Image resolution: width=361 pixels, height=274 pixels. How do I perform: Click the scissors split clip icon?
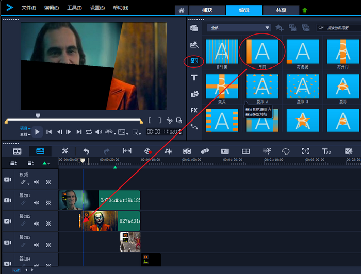[x=169, y=121]
